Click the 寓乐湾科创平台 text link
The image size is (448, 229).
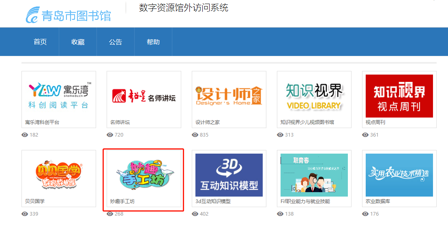pyautogui.click(x=42, y=122)
